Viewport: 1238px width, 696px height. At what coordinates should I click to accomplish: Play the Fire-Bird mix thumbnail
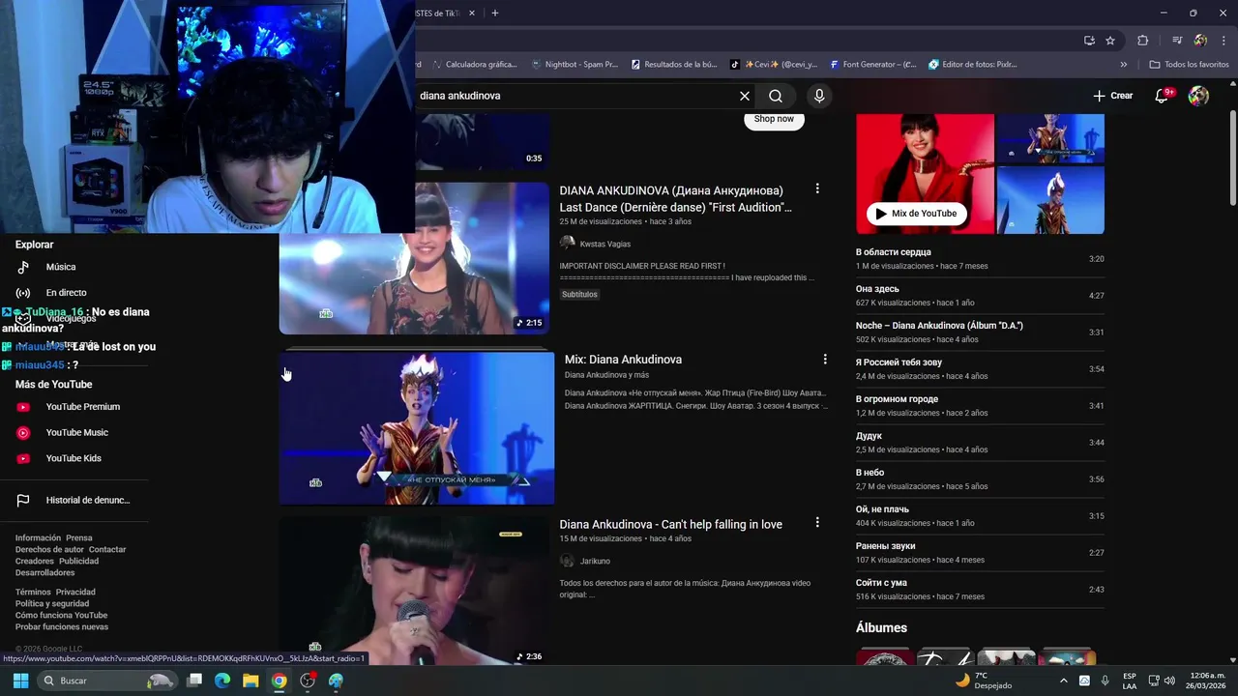(x=417, y=428)
